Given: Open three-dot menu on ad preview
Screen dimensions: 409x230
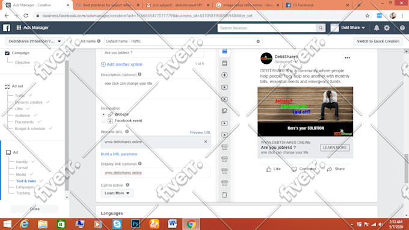Looking at the screenshot, I should click(348, 58).
